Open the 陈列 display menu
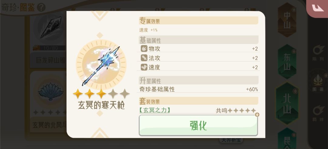Image resolution: width=328 pixels, height=149 pixels. [318, 53]
